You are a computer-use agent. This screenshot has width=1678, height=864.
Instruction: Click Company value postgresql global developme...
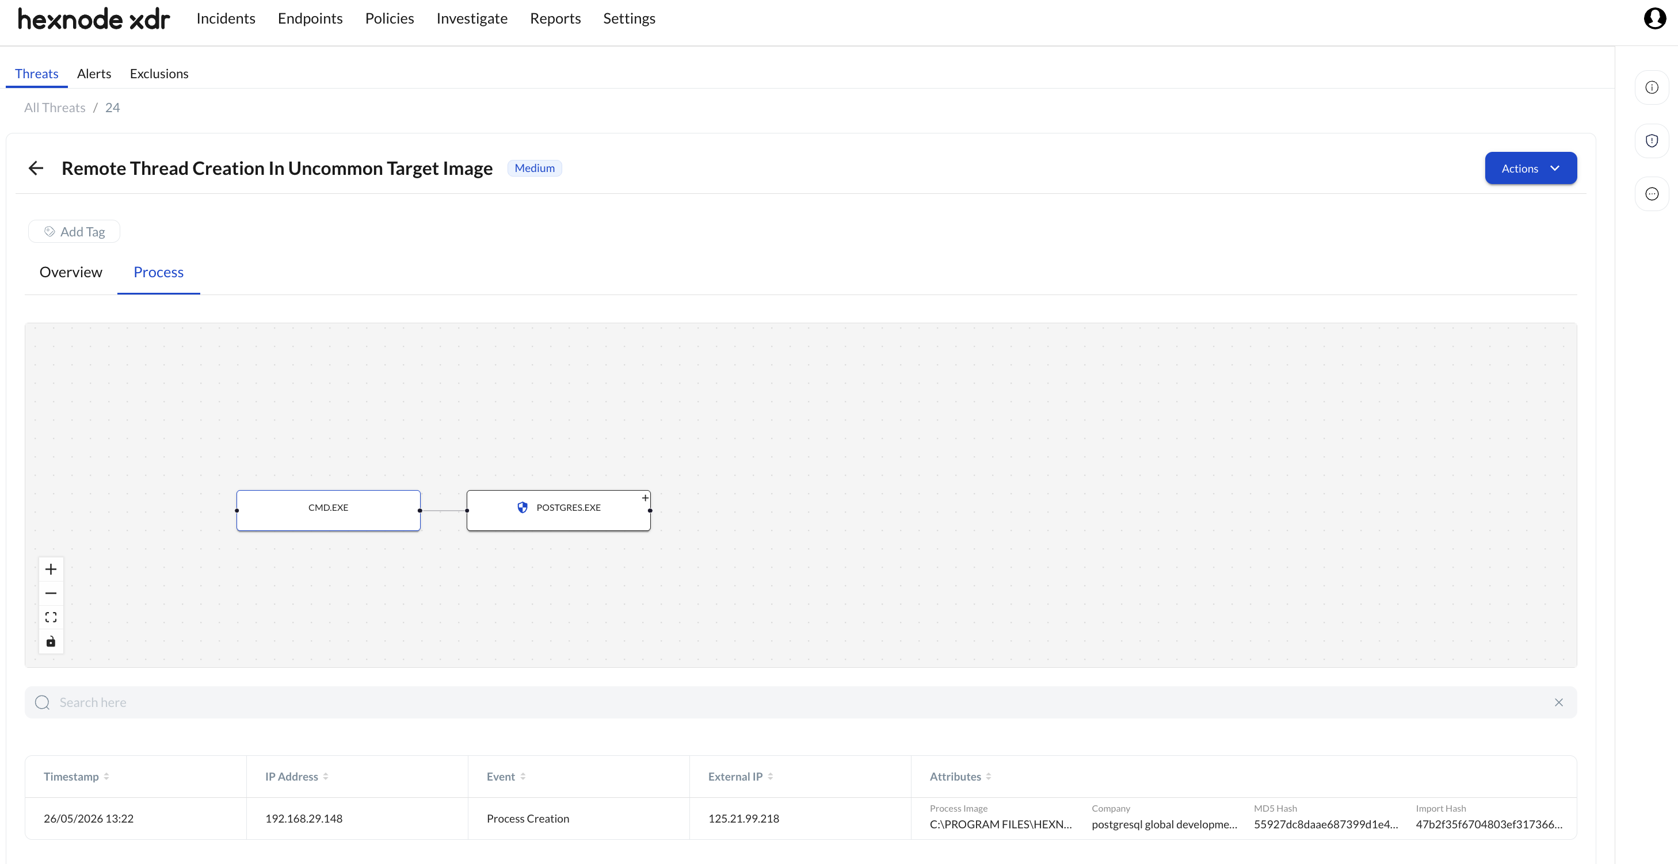1164,824
